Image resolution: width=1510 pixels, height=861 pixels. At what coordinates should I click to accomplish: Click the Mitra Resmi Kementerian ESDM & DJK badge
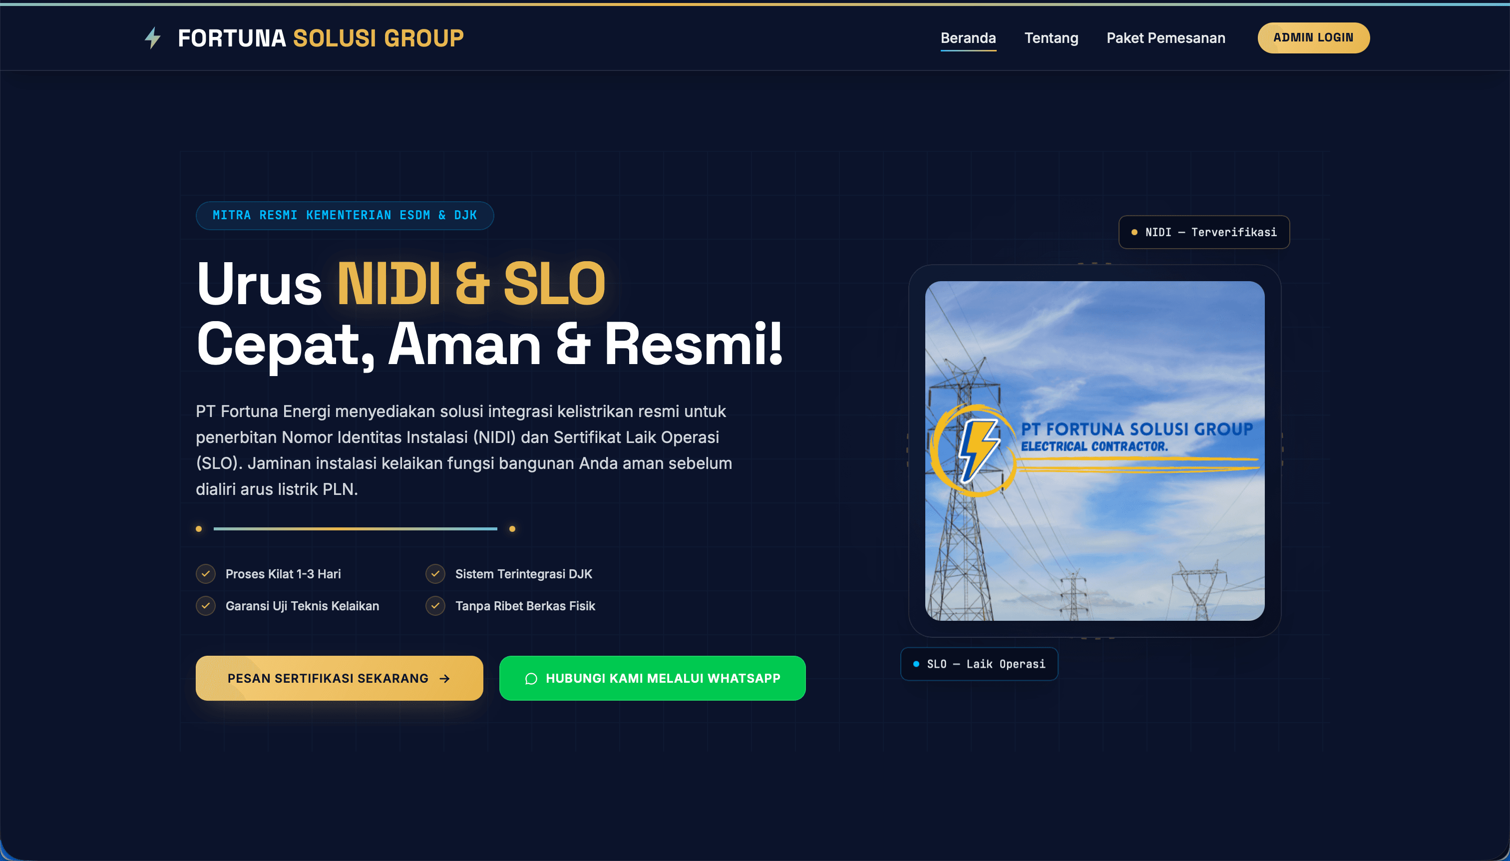pyautogui.click(x=345, y=215)
